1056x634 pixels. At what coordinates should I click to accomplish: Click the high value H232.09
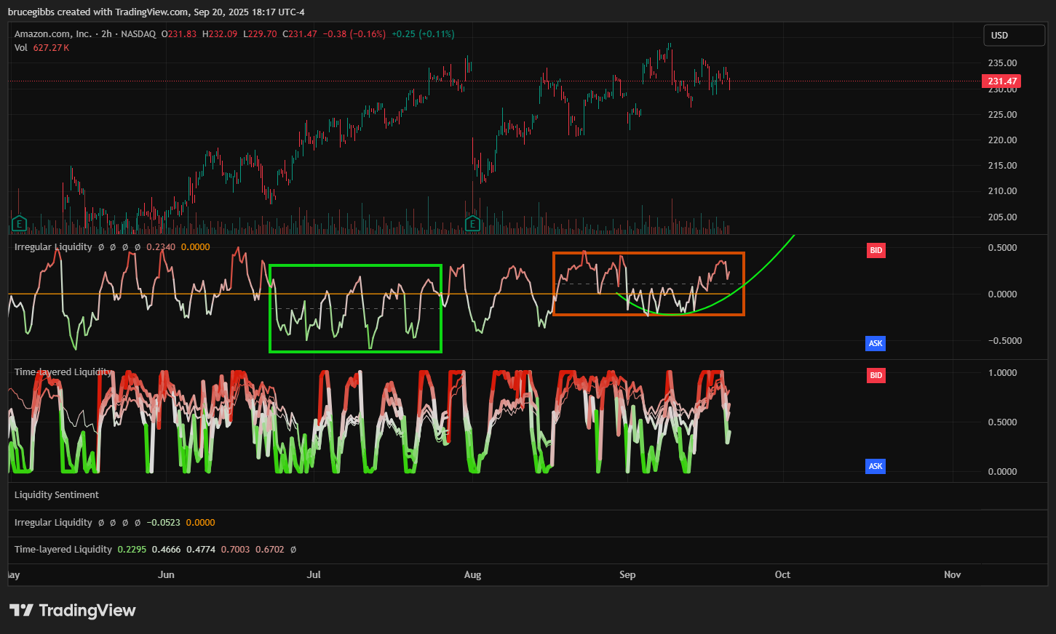point(220,33)
